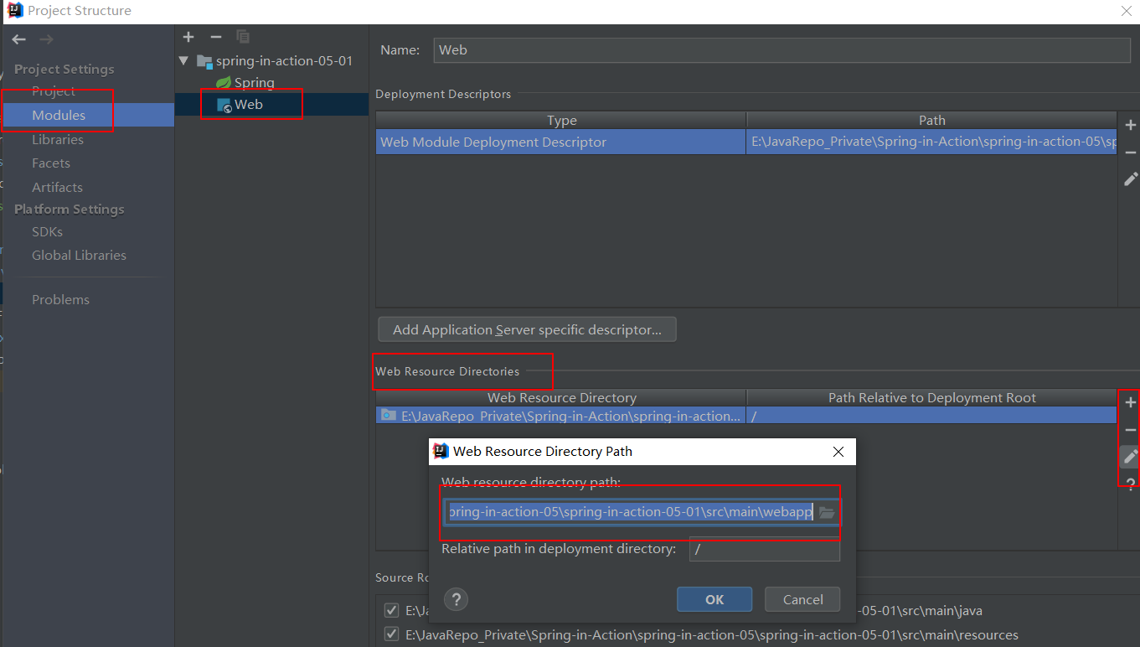Click the Add Application Server specific descriptor button
1140x647 pixels.
point(527,329)
